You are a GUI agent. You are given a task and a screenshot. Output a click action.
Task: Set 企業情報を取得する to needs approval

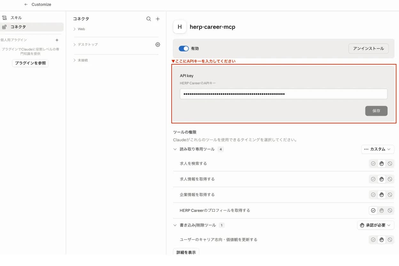[x=381, y=194]
